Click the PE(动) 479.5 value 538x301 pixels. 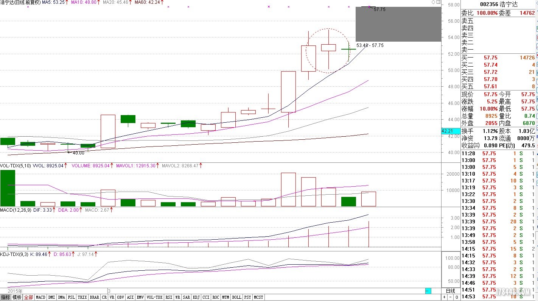pyautogui.click(x=528, y=145)
